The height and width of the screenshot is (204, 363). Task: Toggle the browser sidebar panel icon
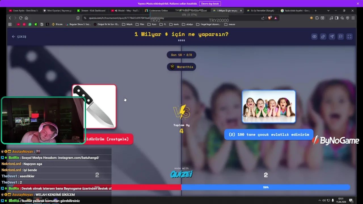click(x=337, y=18)
